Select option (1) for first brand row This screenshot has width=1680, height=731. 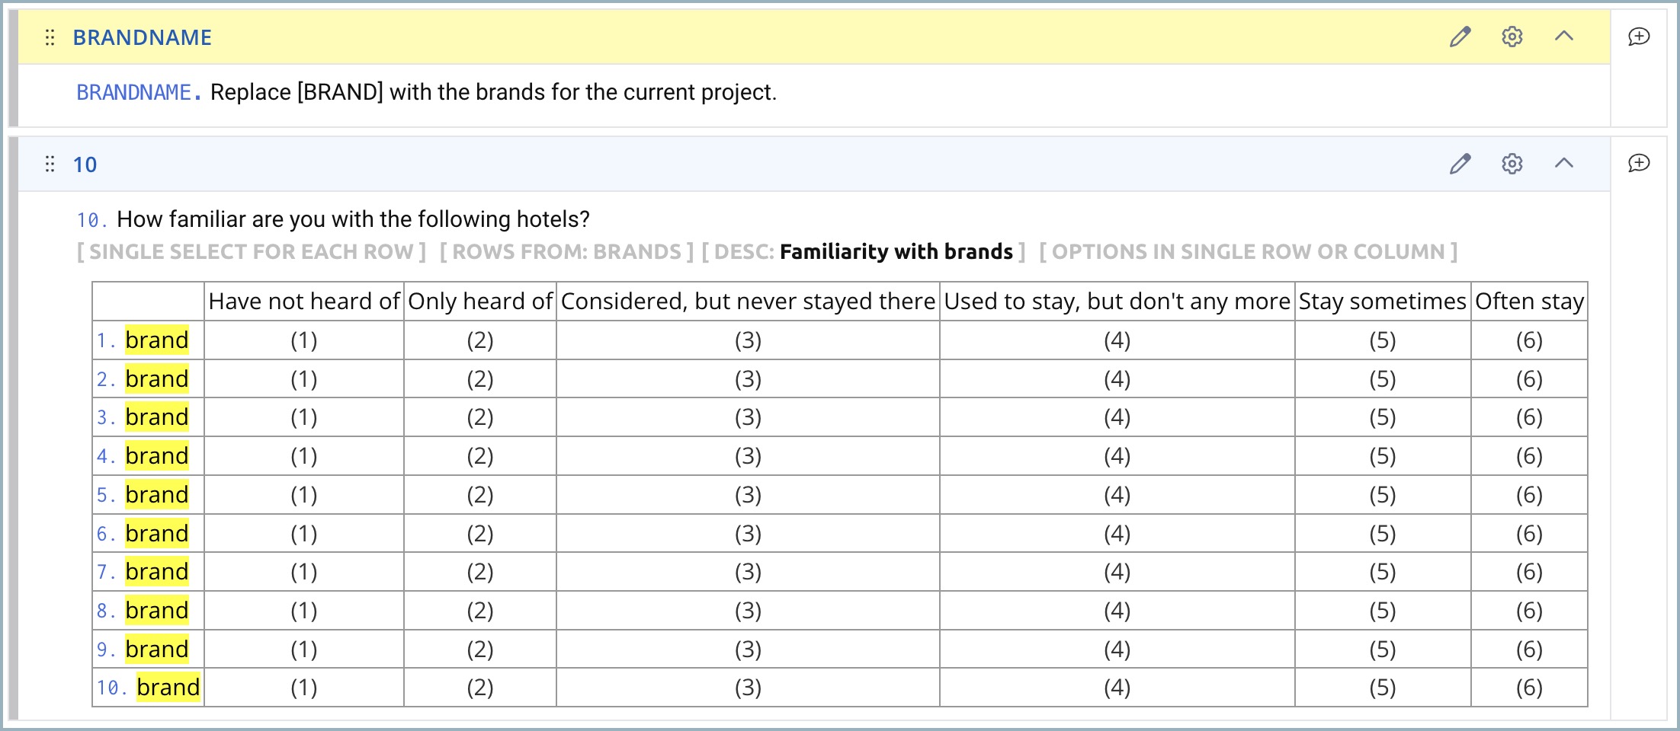[x=303, y=340]
